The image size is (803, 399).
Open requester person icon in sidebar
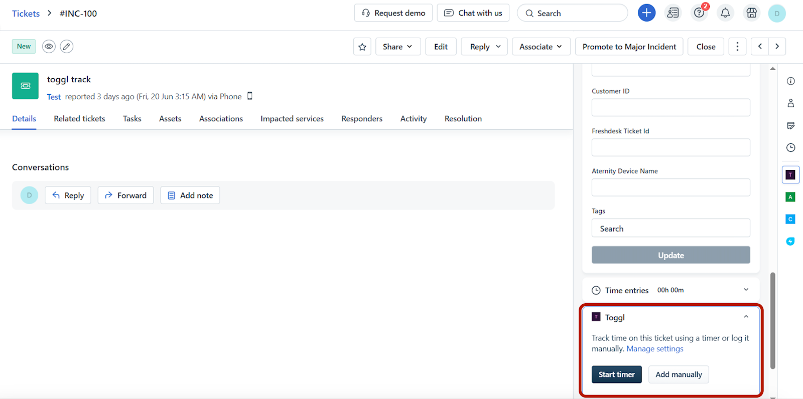[790, 103]
